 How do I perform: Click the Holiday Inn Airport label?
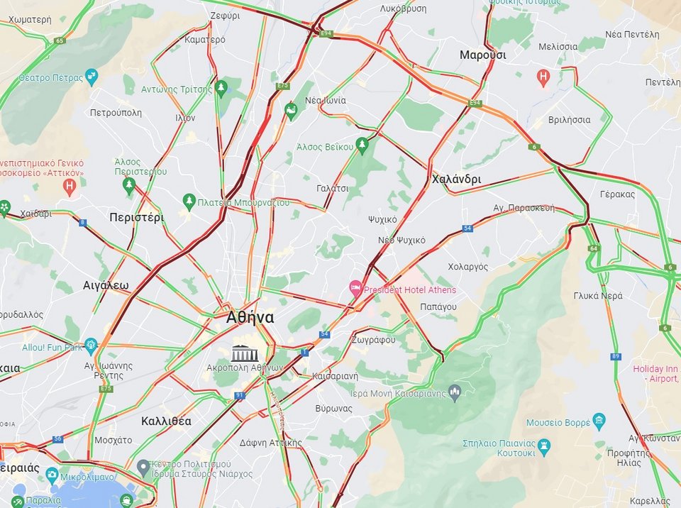point(655,374)
